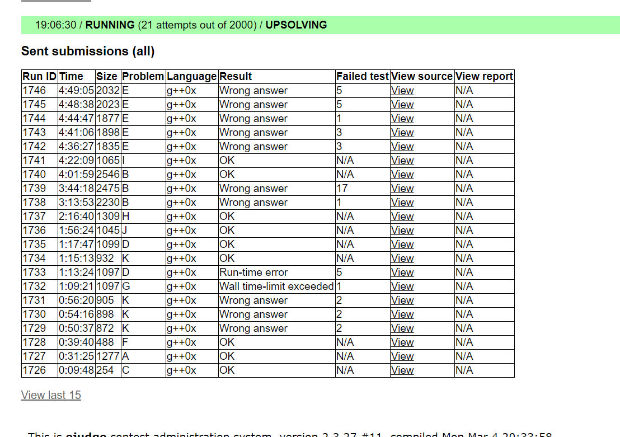View source code of run 1740
Screen dimensions: 620x437
pos(402,175)
